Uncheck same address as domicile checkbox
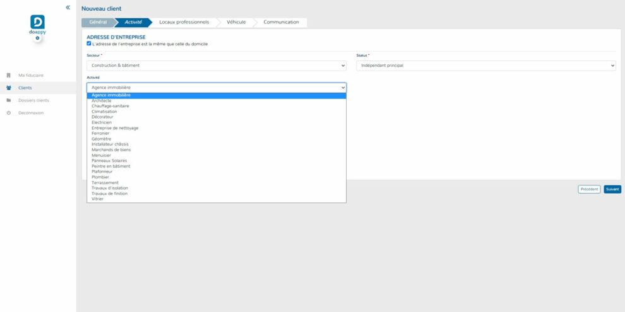Viewport: 625px width, 312px height. pos(89,43)
